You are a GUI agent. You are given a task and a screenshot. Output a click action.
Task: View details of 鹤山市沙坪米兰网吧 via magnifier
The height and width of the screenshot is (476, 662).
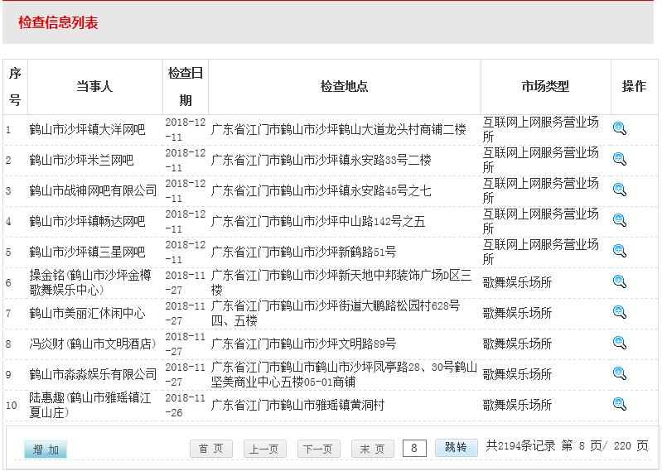(x=619, y=159)
